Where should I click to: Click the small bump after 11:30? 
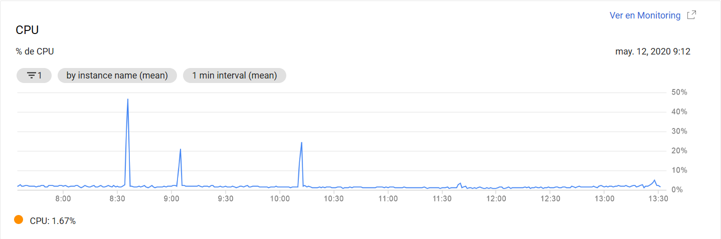pos(460,183)
